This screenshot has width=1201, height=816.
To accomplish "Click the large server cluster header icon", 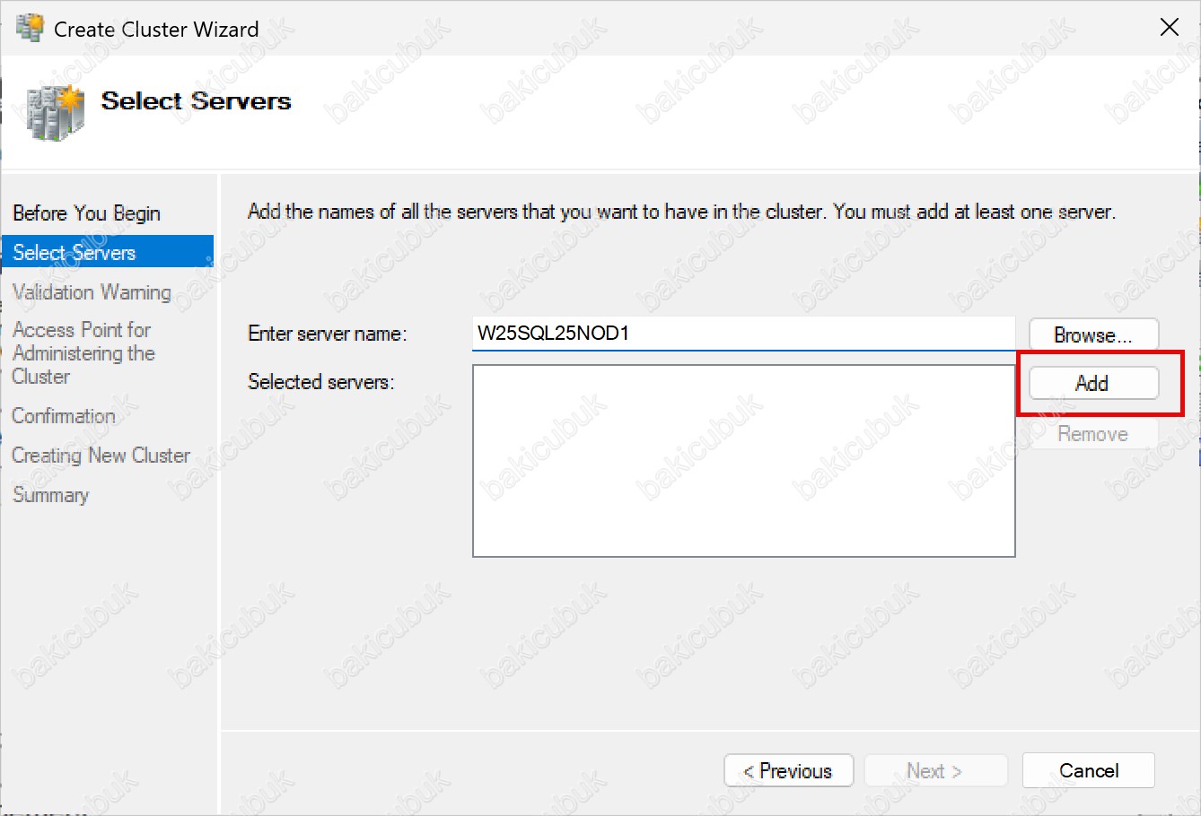I will click(55, 112).
